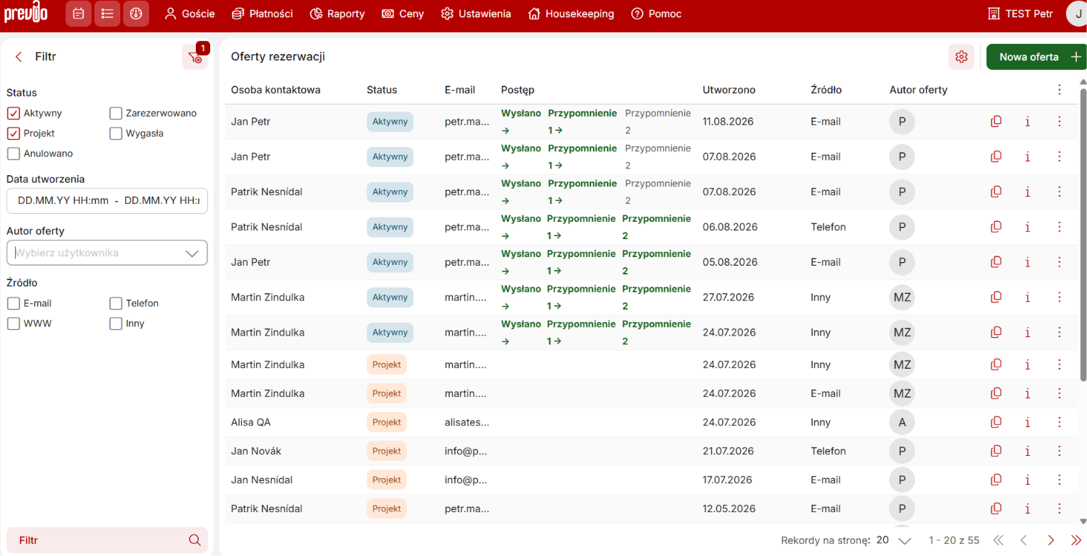This screenshot has height=556, width=1087.
Task: Enable the Telefon source checkbox
Action: click(116, 303)
